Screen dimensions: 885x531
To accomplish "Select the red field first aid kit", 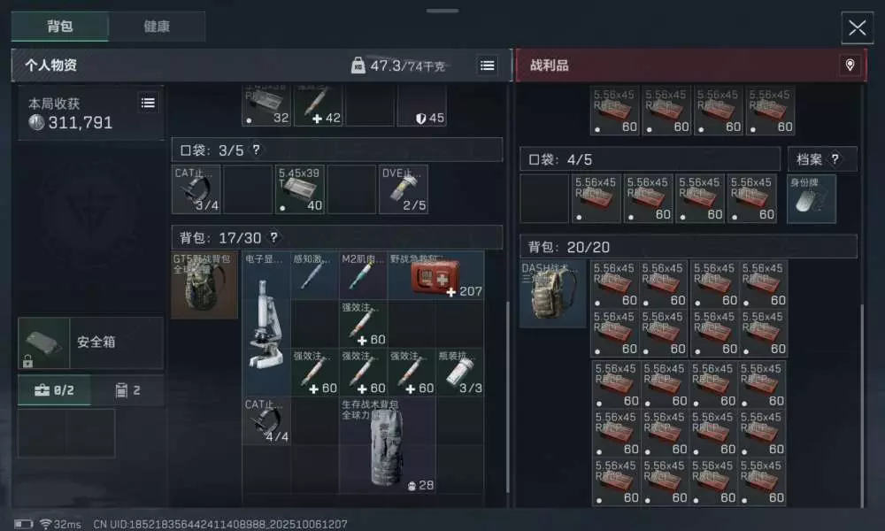I will click(x=435, y=275).
